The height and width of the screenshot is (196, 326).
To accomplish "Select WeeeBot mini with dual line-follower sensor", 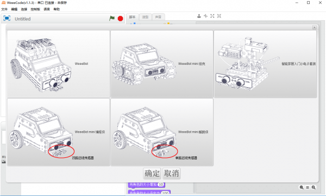I will (59, 132).
